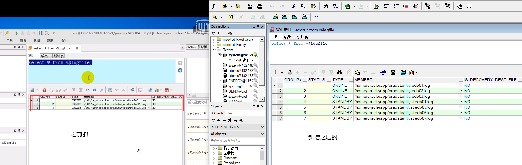Image resolution: width=522 pixels, height=165 pixels.
Task: Click the Print icon in top toolbar
Action: (250, 6)
